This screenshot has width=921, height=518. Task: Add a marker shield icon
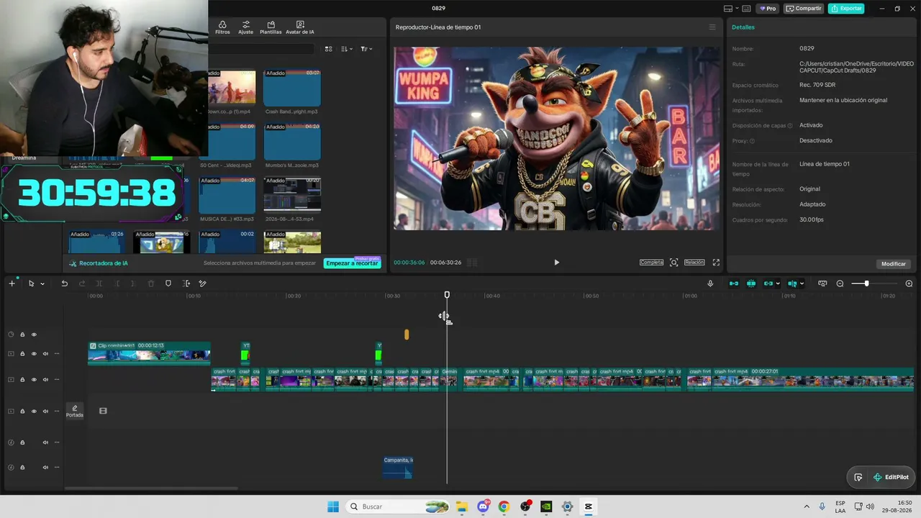[x=168, y=283]
